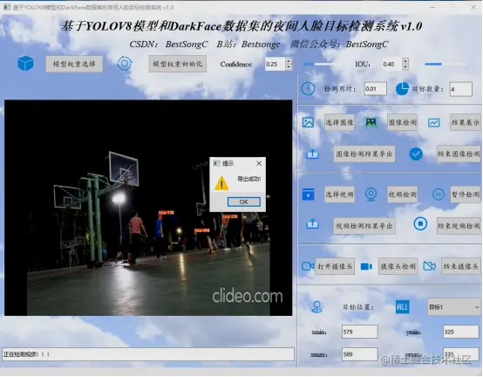Increase the Confidence value with up arrow
This screenshot has height=377, width=483.
pos(289,61)
